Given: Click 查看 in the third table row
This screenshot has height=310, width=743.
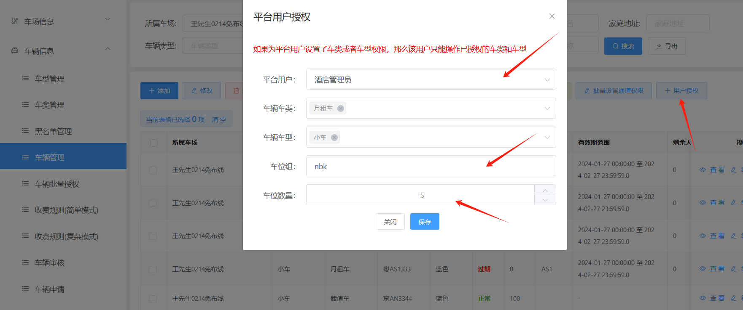Looking at the screenshot, I should 712,236.
